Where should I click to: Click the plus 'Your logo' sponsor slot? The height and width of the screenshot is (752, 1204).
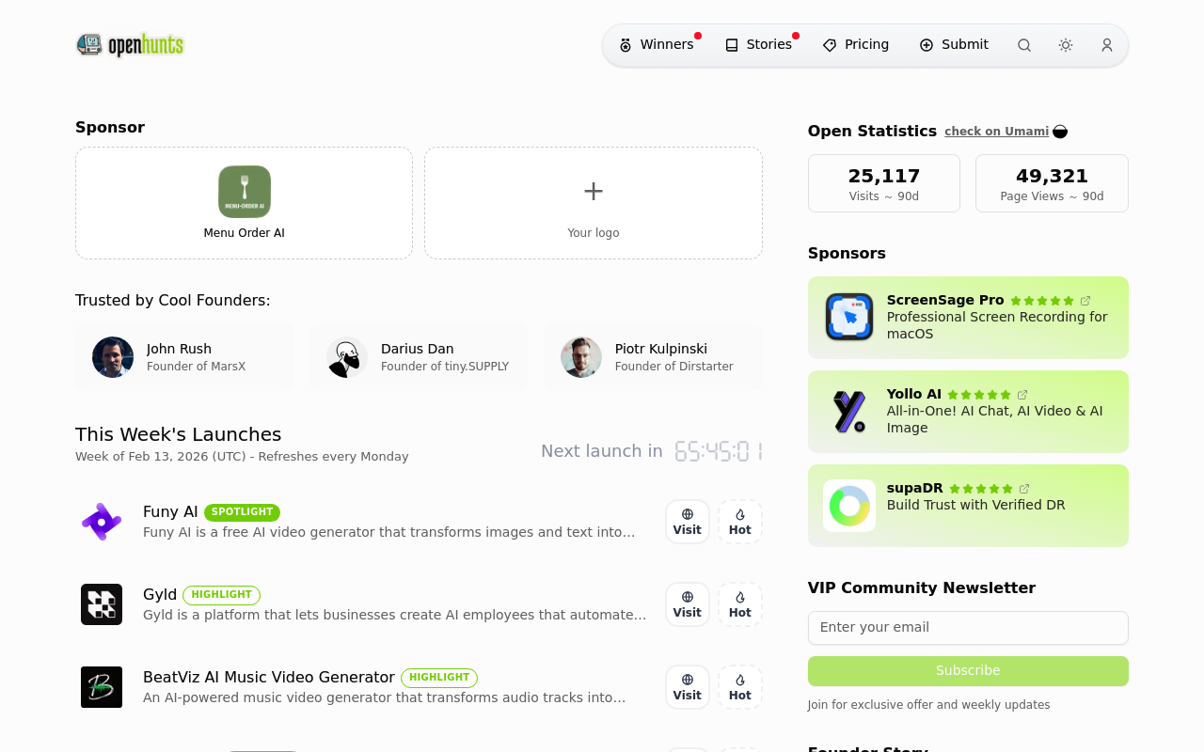594,203
